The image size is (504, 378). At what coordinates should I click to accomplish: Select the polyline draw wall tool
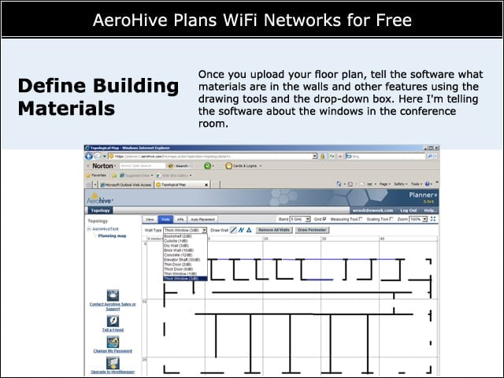242,230
